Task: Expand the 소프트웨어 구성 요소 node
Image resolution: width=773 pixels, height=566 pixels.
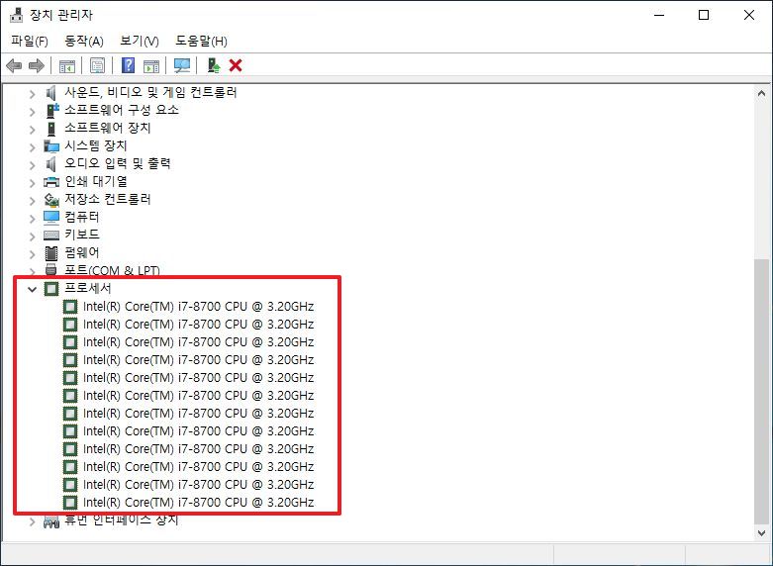Action: coord(32,112)
